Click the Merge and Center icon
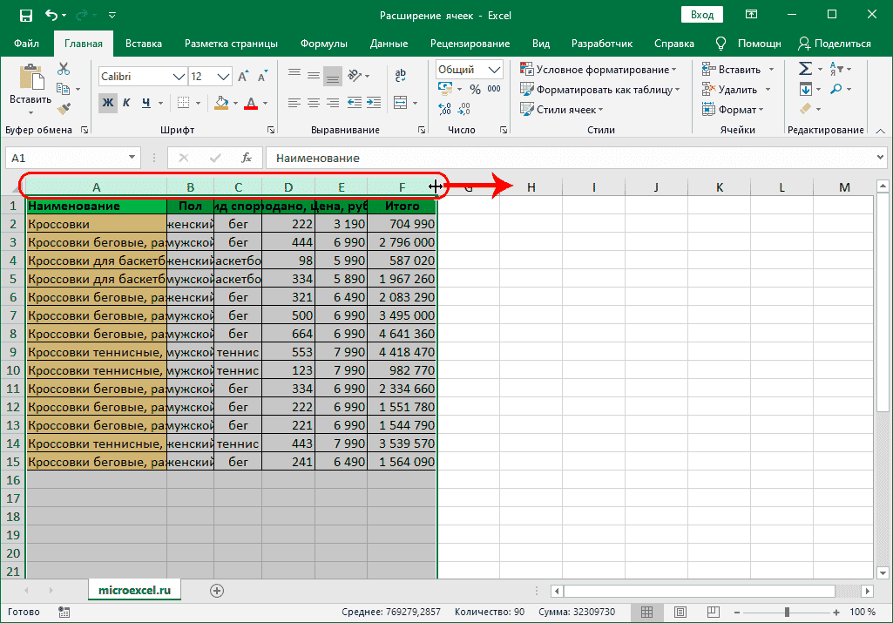 (402, 103)
